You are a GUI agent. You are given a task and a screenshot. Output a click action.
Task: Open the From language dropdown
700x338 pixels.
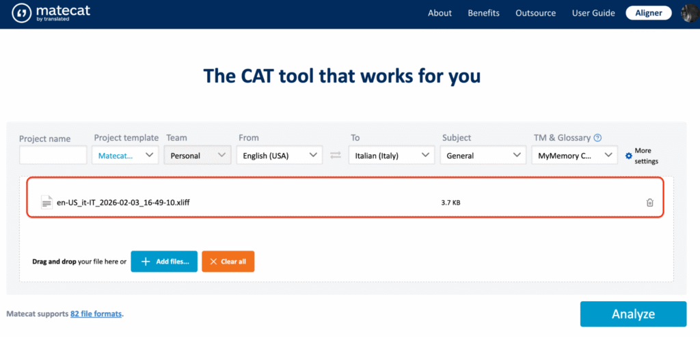pyautogui.click(x=280, y=155)
